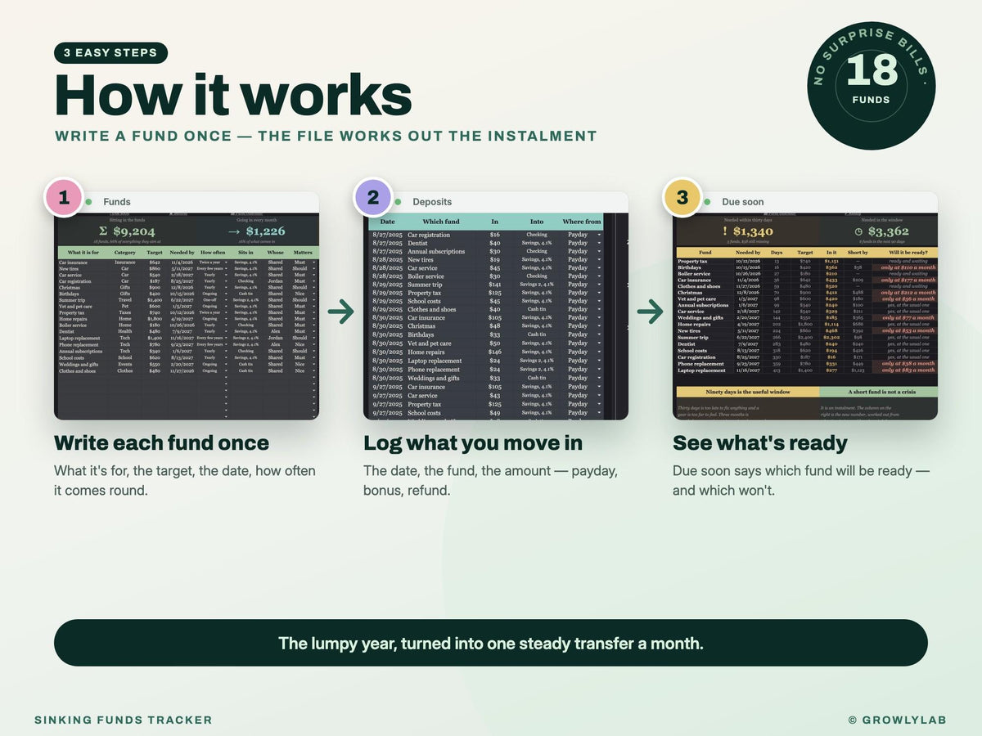Click 'One-off' frequency cell in Funds sheet
This screenshot has height=736, width=982.
(209, 300)
